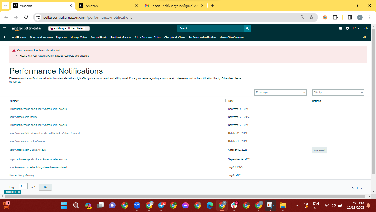Click the horizontal page scrollbar
Screen dimensions: 376x212
(185, 196)
